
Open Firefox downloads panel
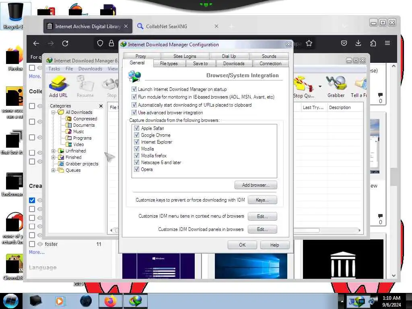click(x=358, y=43)
